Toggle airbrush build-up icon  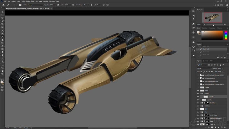tap(73, 5)
